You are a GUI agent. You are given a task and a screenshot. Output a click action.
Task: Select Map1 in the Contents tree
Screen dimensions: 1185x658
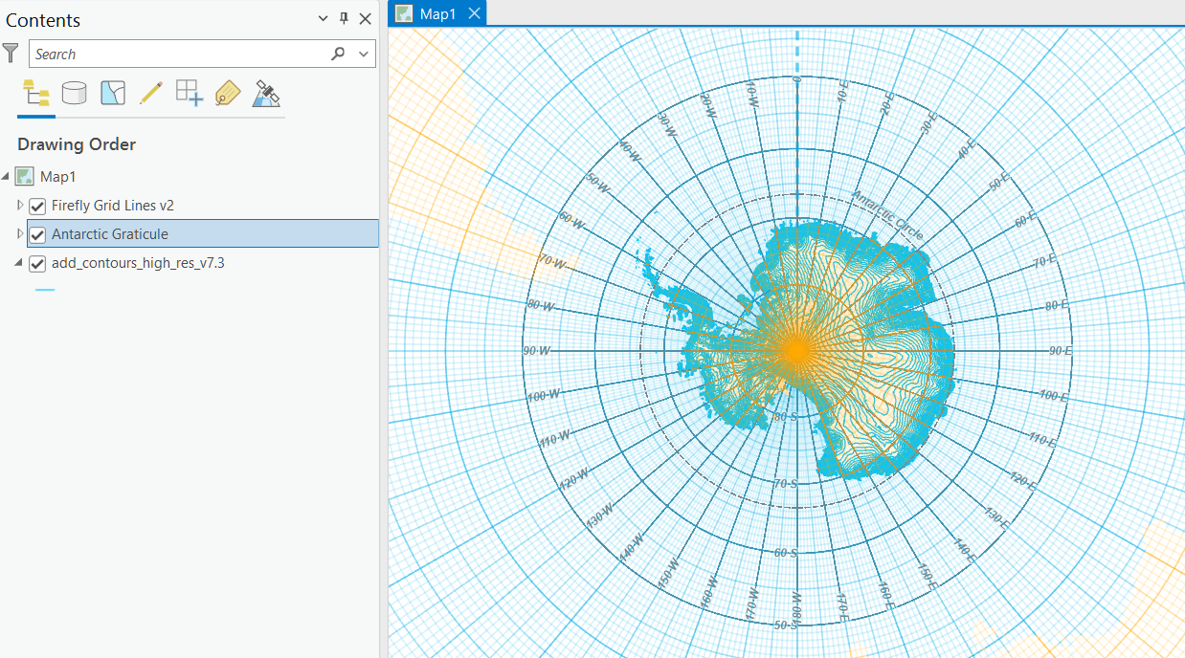click(57, 177)
